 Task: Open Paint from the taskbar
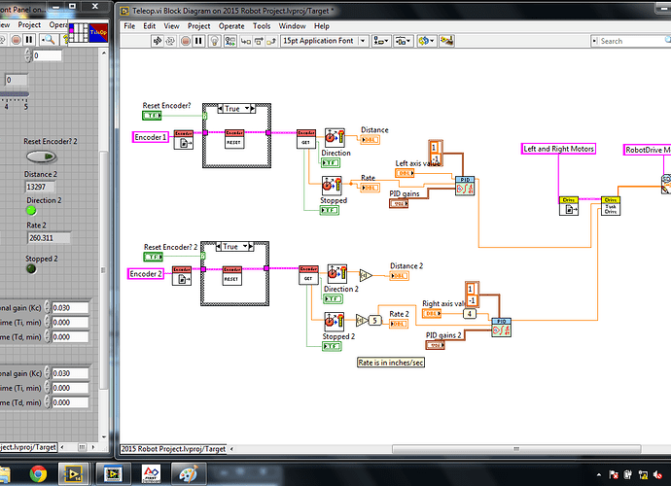[189, 473]
